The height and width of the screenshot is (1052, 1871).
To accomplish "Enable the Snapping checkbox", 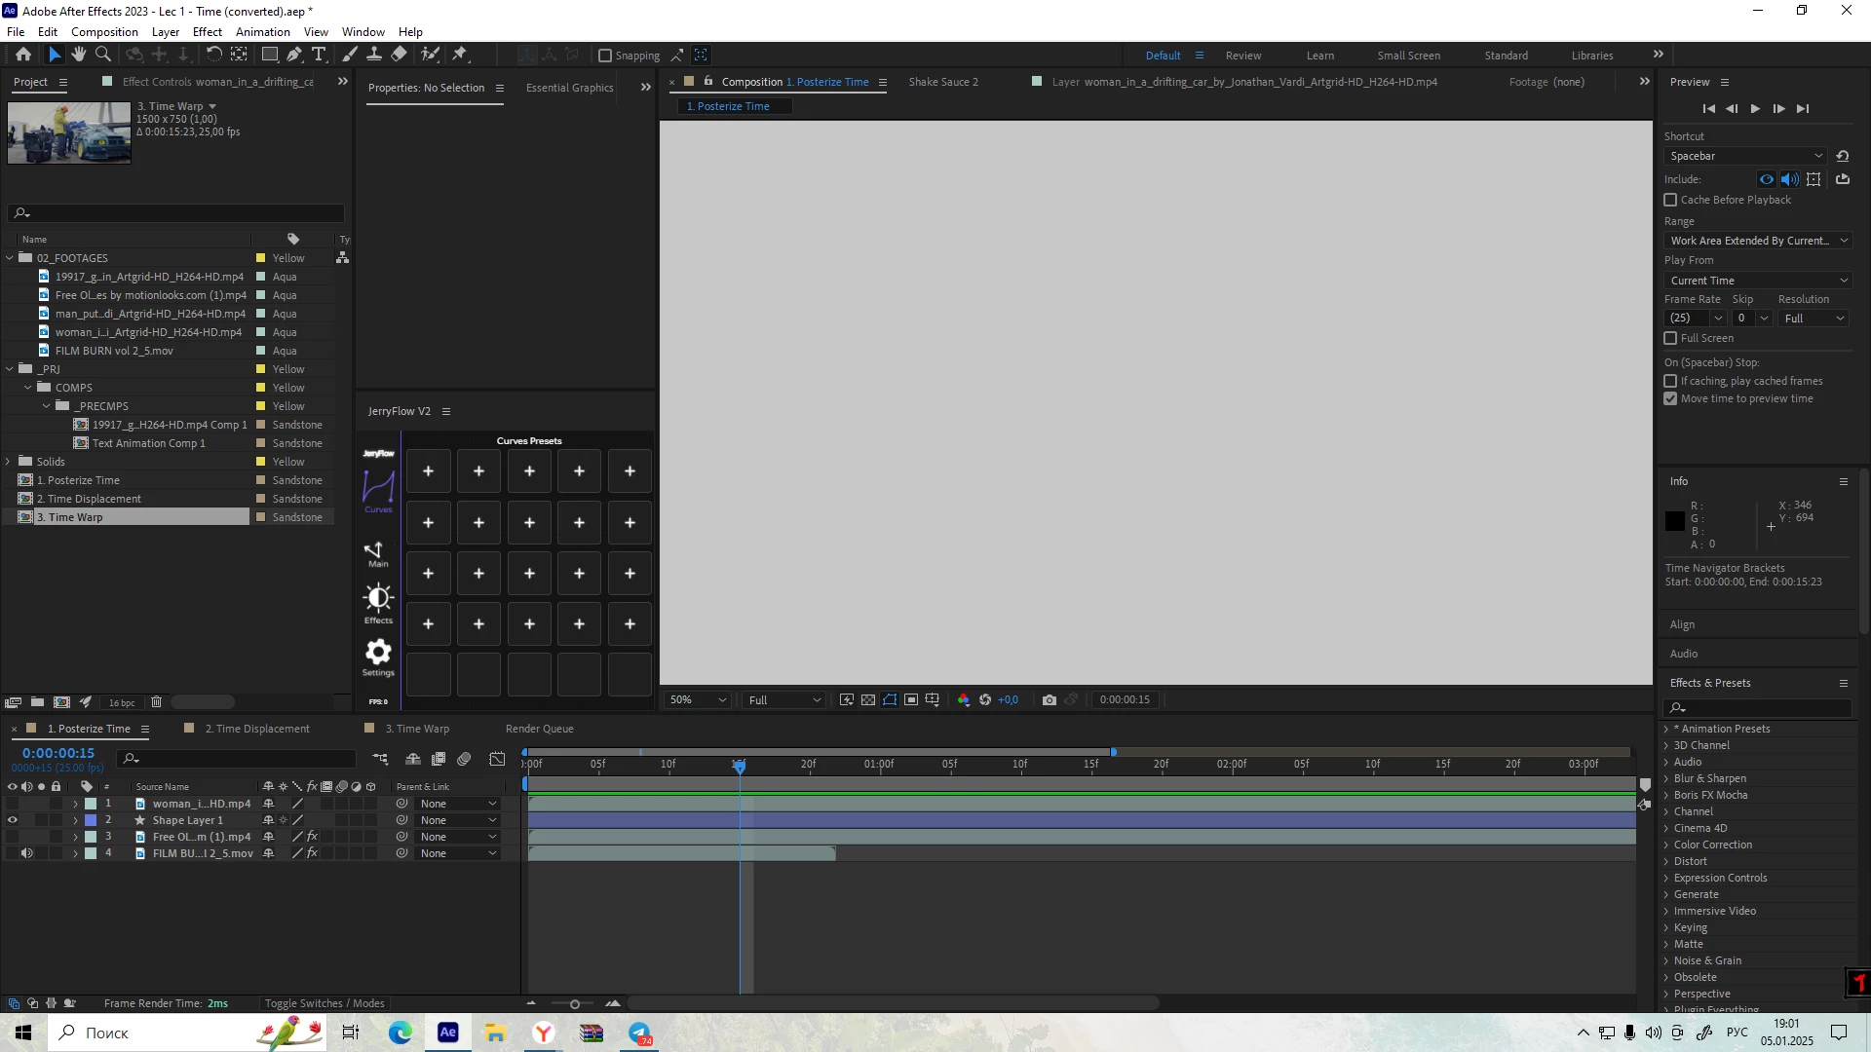I will click(605, 56).
